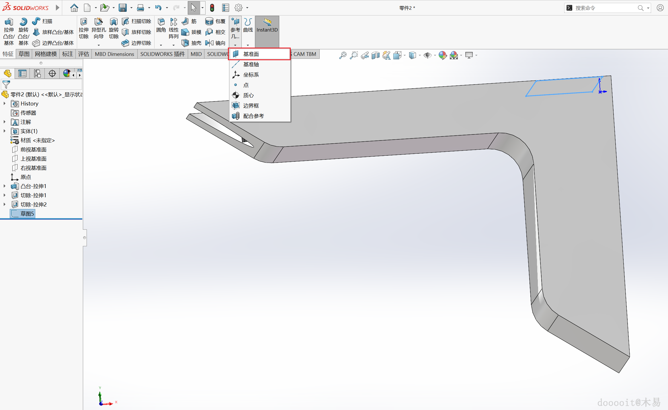The image size is (668, 410).
Task: Choose 基准轴 from the reference geometry menu
Action: [x=251, y=65]
